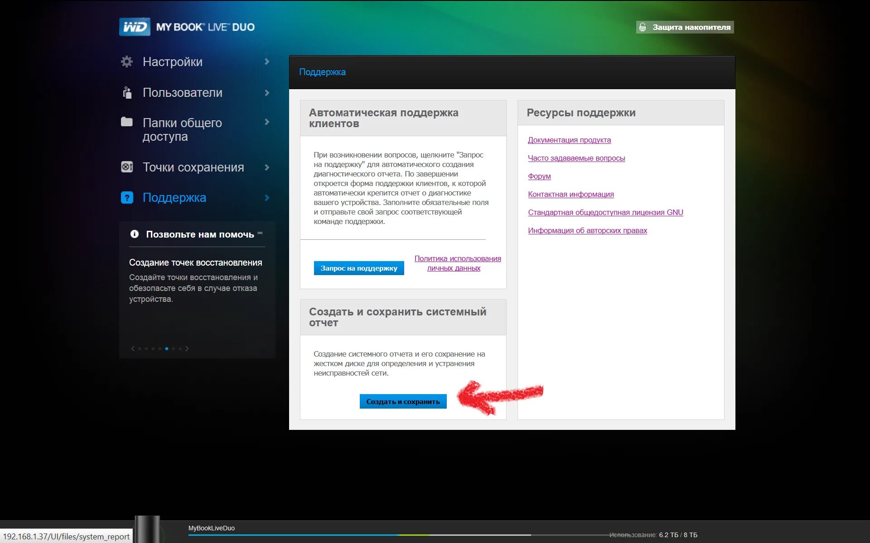
Task: Go to previous help tip with left arrow
Action: [x=133, y=348]
